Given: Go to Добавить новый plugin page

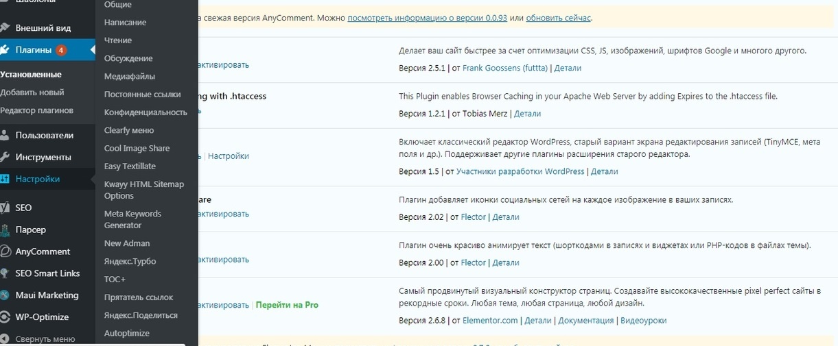Looking at the screenshot, I should point(32,92).
